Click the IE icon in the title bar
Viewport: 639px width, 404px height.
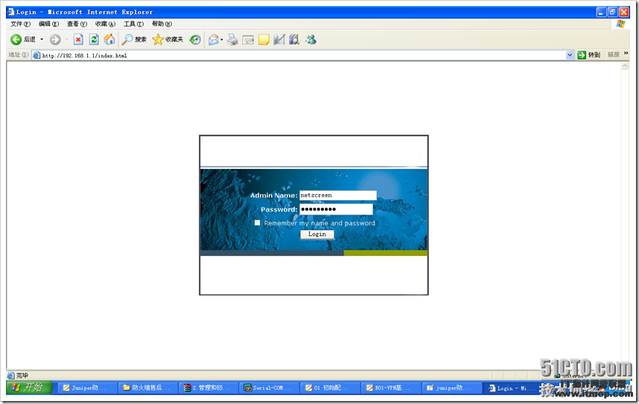click(11, 12)
